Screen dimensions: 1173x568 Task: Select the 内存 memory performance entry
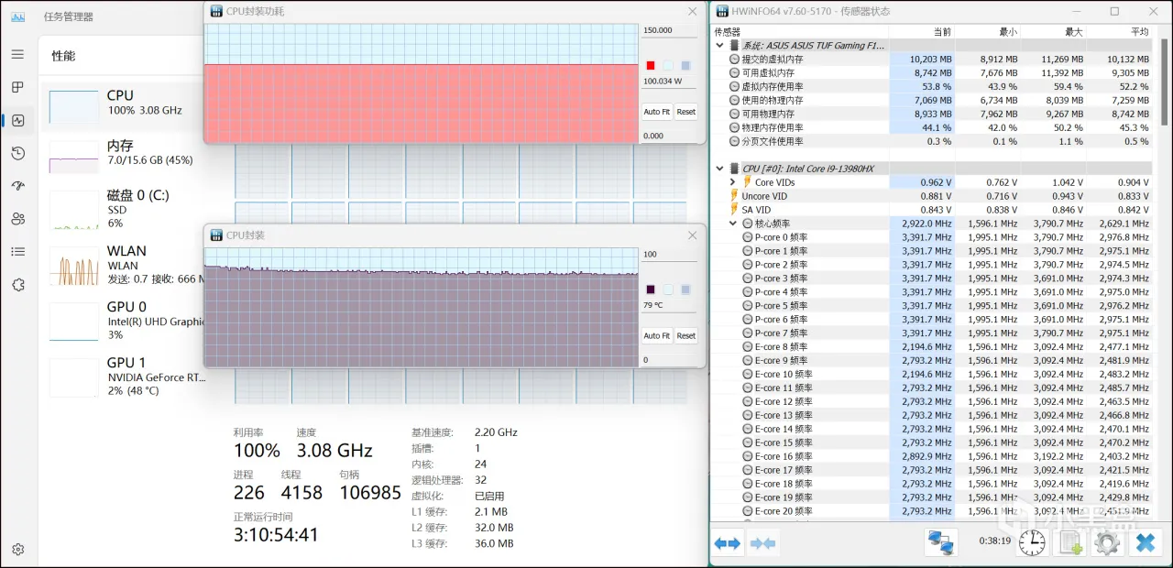(122, 152)
